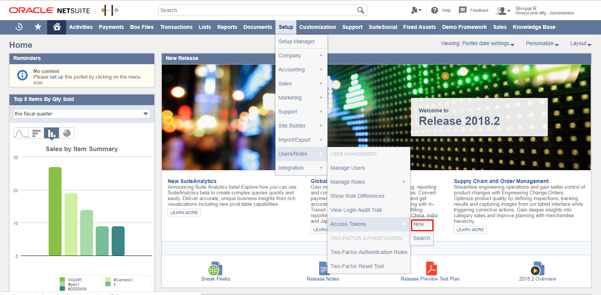Viewport: 601px width, 295px height.
Task: Select Manage Users menu item
Action: [x=369, y=168]
